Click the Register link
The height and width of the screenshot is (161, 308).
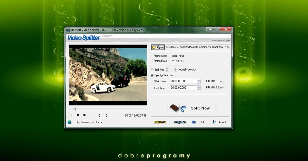pos(180,122)
